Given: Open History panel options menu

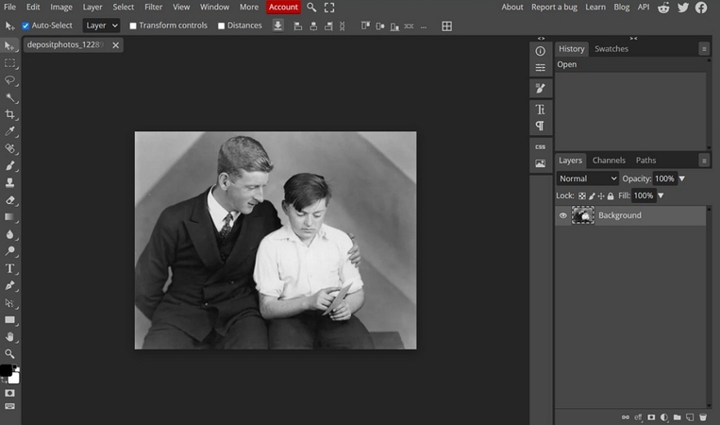Looking at the screenshot, I should coord(704,49).
